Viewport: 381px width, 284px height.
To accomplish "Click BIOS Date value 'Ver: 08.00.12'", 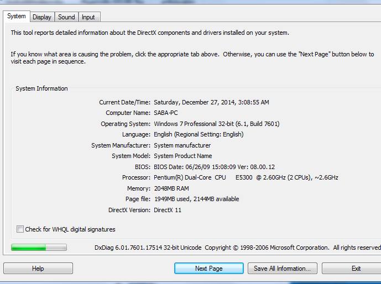I will [x=256, y=167].
